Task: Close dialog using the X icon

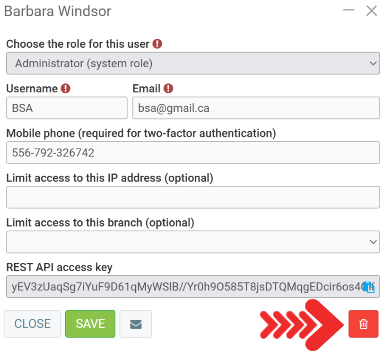Action: pos(371,10)
